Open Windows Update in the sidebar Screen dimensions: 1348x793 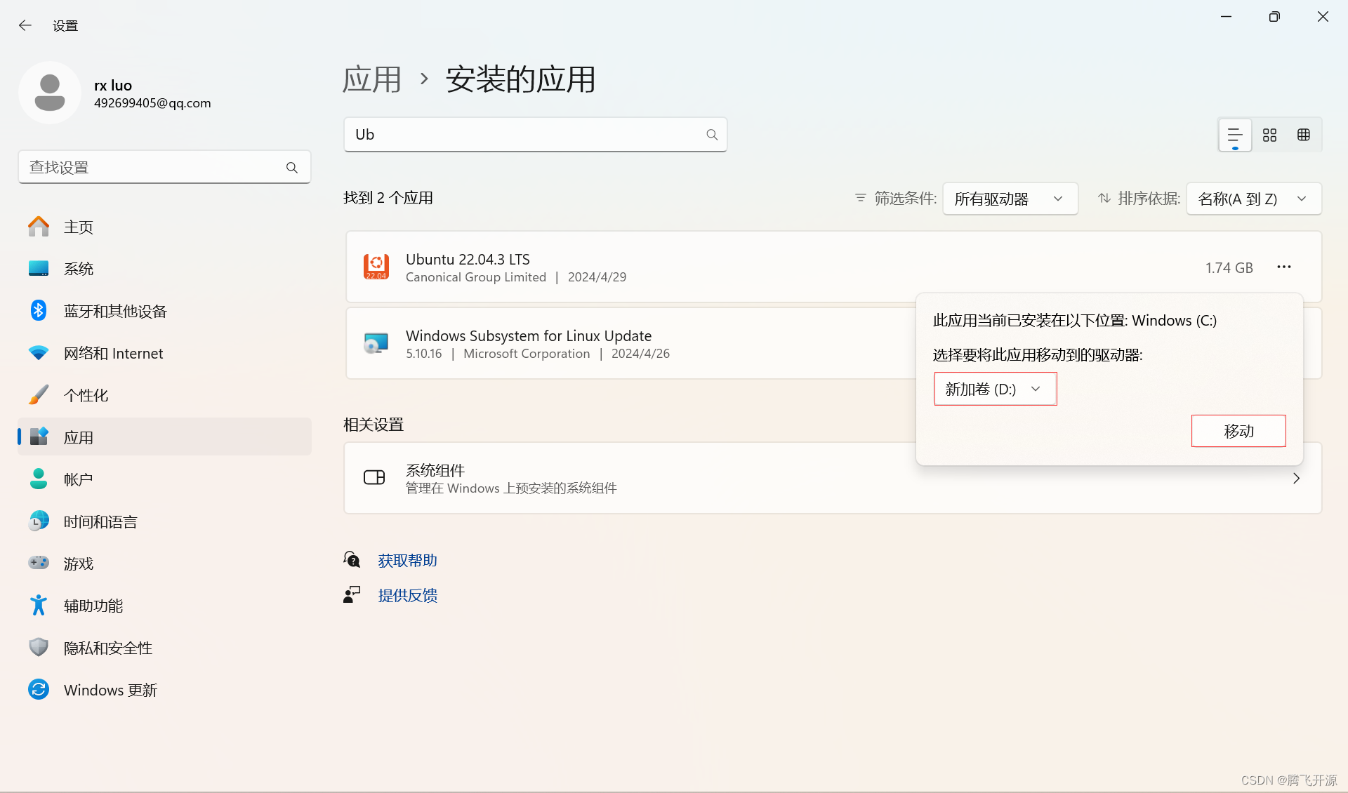click(x=110, y=690)
